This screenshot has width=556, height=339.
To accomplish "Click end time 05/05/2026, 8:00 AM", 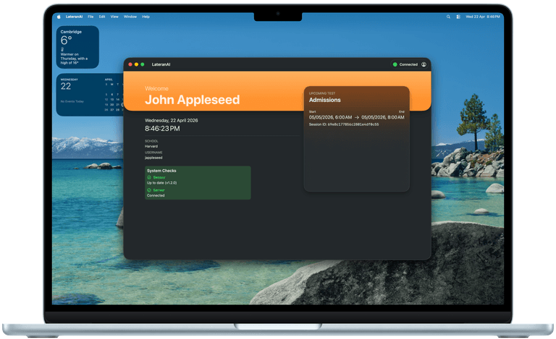I will pyautogui.click(x=382, y=117).
